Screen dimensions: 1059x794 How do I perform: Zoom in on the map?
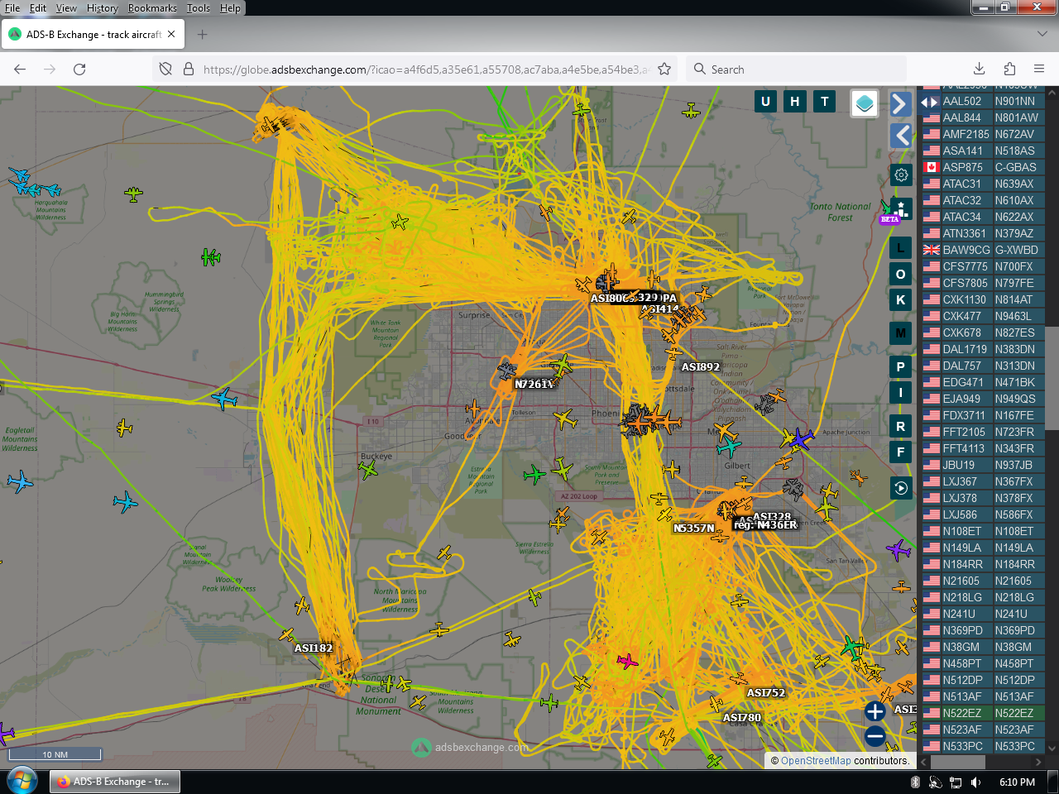coord(875,710)
